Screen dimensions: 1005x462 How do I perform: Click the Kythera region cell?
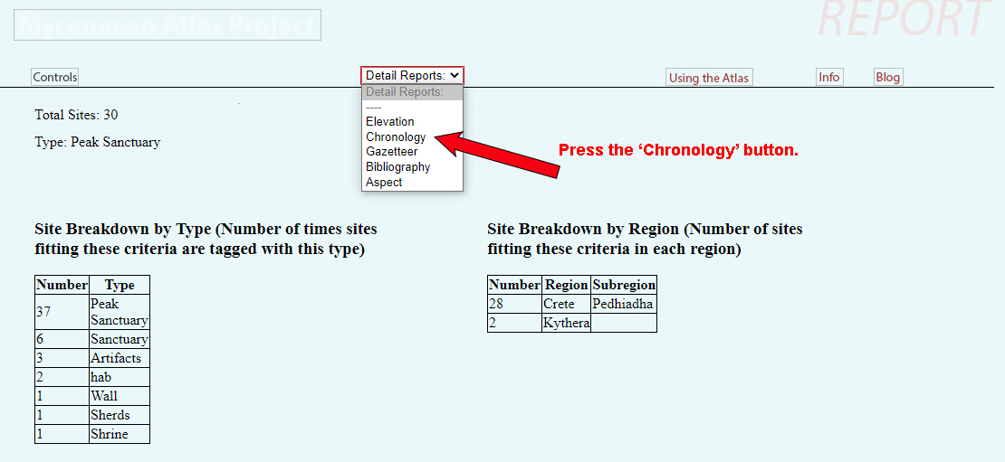566,323
